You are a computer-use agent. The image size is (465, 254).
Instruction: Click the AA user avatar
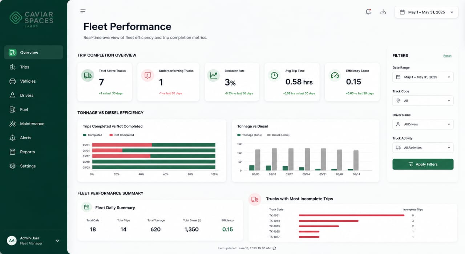coord(12,241)
